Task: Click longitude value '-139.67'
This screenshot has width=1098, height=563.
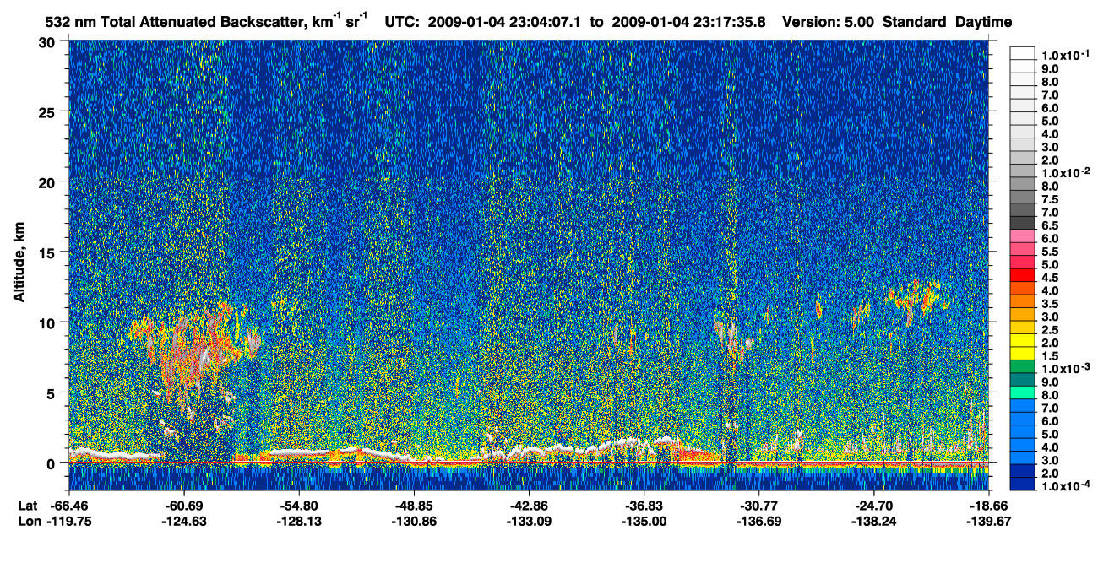Action: pyautogui.click(x=988, y=522)
